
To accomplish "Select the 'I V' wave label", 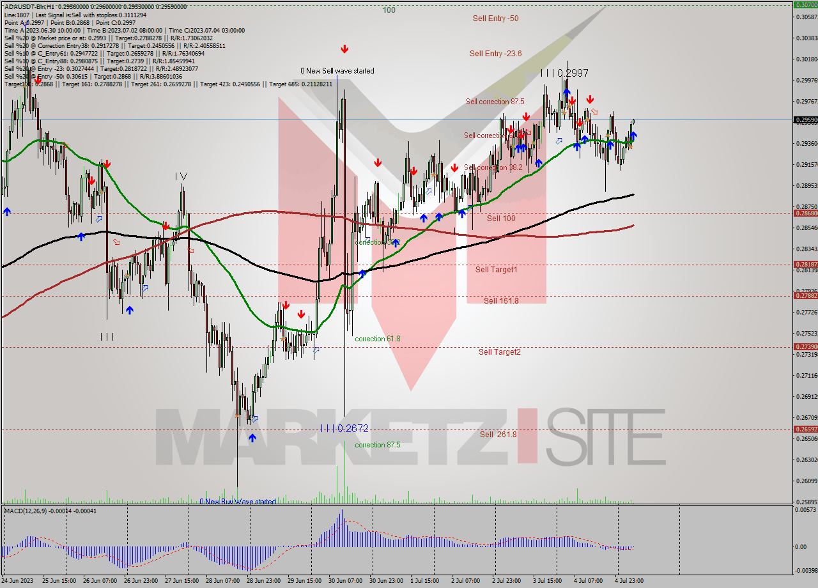I will [181, 176].
